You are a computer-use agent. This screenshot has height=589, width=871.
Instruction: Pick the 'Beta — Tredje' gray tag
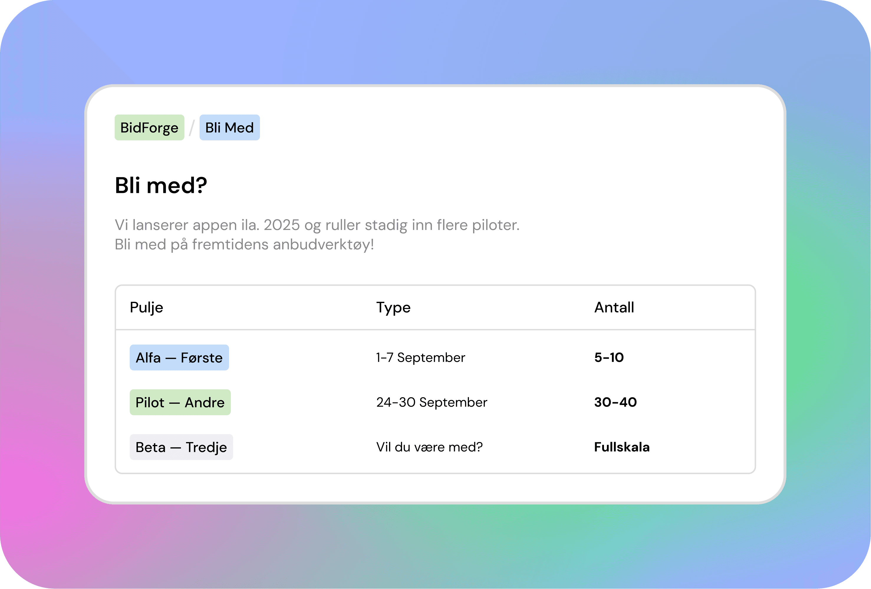(x=181, y=447)
